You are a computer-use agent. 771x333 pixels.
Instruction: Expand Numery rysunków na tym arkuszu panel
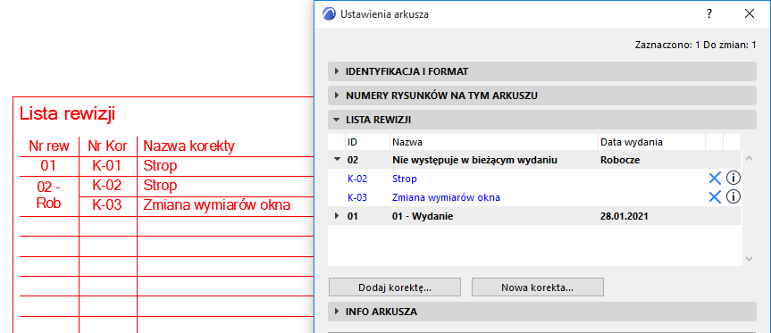point(542,96)
